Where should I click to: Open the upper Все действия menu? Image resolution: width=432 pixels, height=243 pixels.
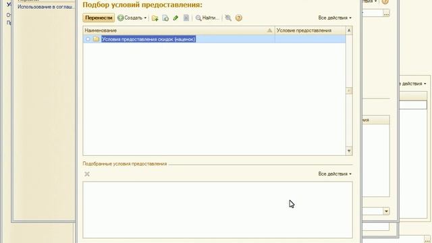click(335, 18)
